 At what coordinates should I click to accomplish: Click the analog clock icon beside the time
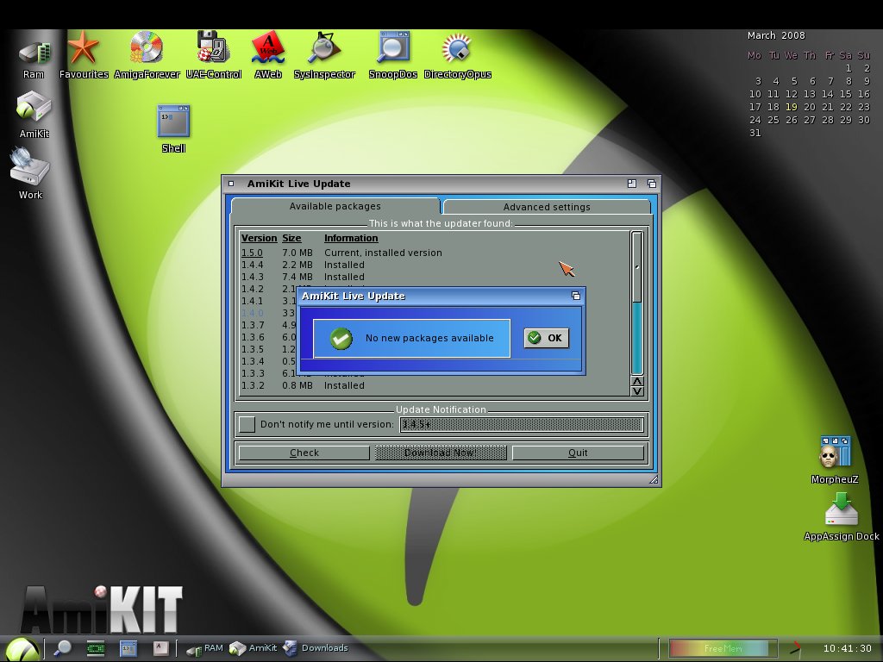pos(796,648)
